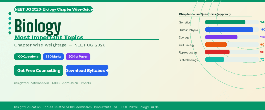The height and width of the screenshot is (110, 265).
Task: Click the Insight Education footer text
Action: coord(27,107)
